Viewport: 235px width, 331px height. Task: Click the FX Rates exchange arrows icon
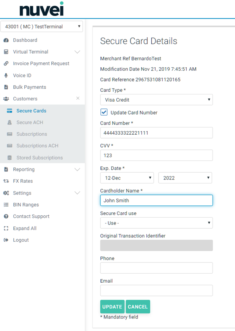tap(6, 181)
